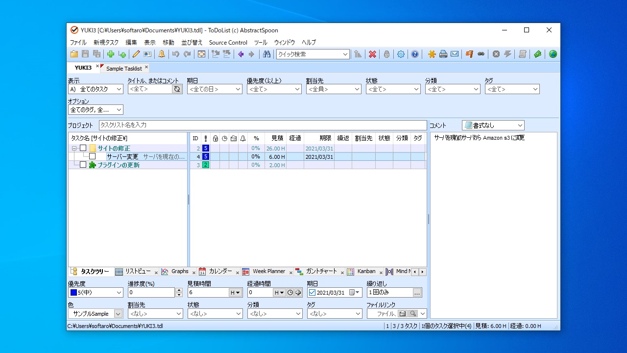The height and width of the screenshot is (353, 627).
Task: Click the globe icon at the toolbar end
Action: [x=553, y=54]
